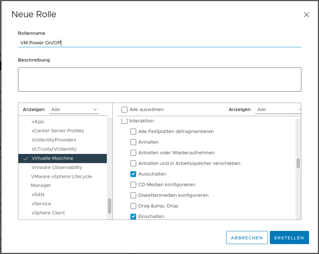Click the ABBRECHEN button

coord(247,238)
